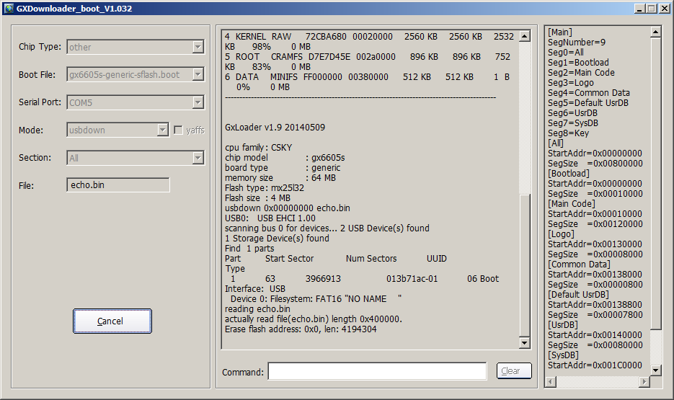Toggle the yaffs checkbox
The height and width of the screenshot is (400, 674).
pos(178,130)
